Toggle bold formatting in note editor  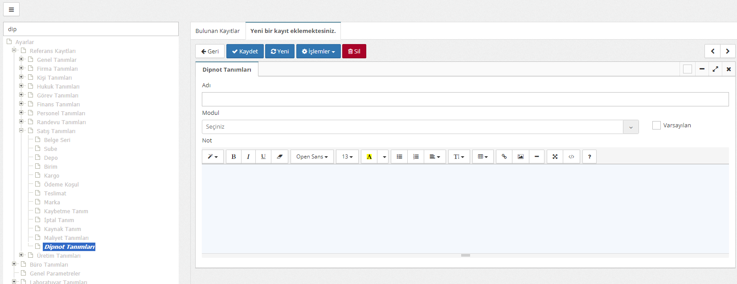tap(233, 157)
